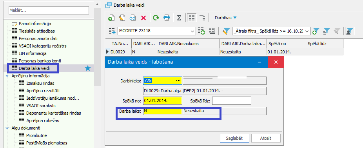Open IIN informācija tree item
The width and height of the screenshot is (363, 148).
tap(33, 53)
